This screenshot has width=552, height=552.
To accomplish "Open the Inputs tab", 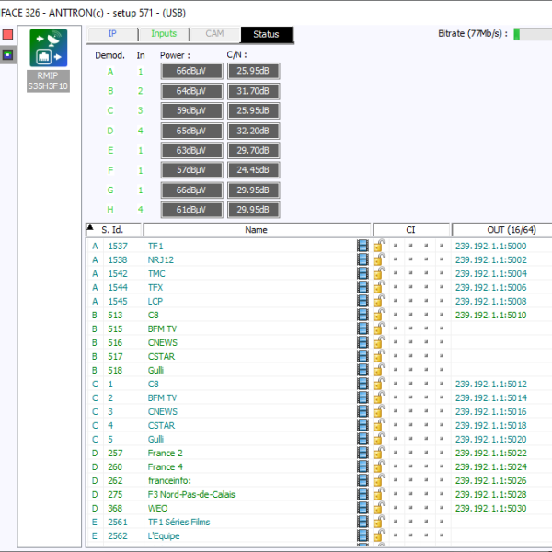I will (x=163, y=34).
